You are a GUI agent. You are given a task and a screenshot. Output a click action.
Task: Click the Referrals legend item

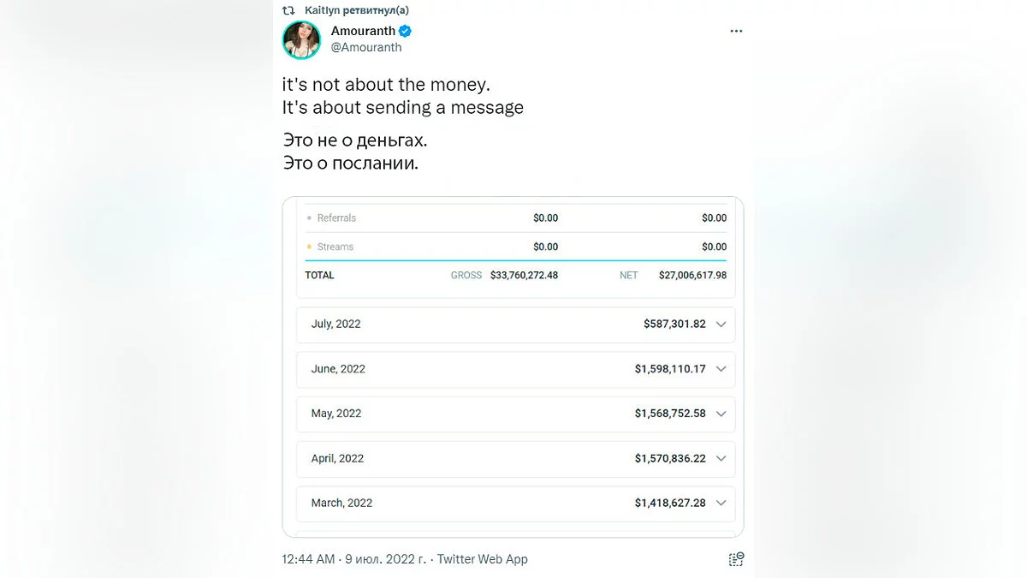[335, 218]
